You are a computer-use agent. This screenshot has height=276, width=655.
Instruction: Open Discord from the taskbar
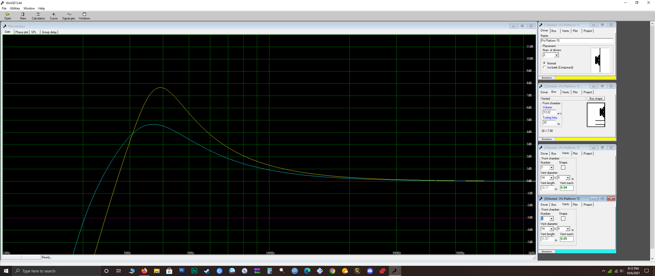[x=370, y=271]
